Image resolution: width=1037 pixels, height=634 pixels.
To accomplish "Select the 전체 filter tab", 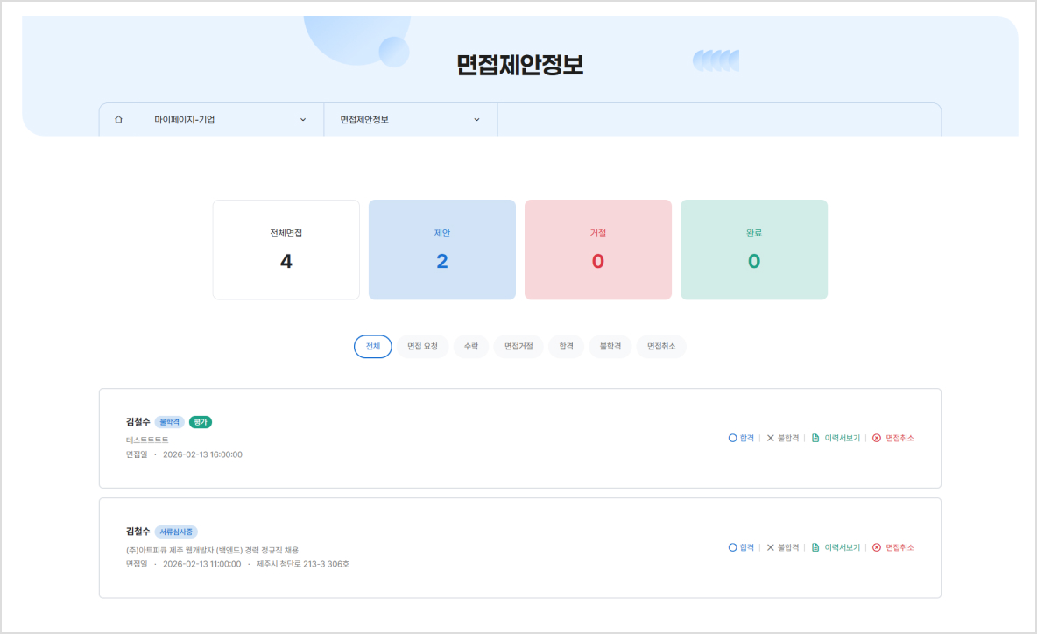I will (372, 346).
